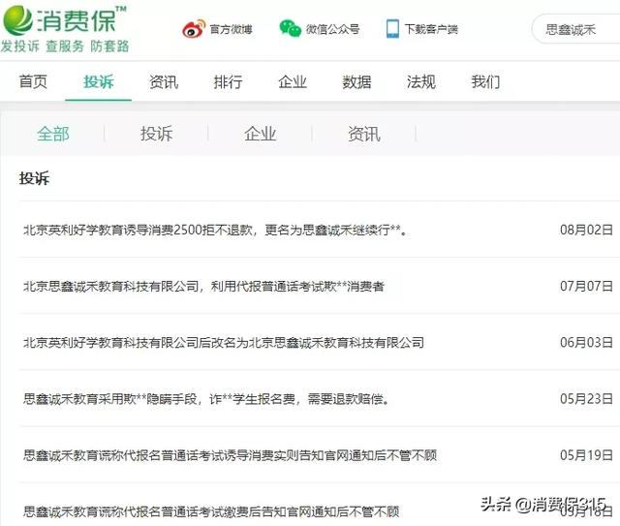This screenshot has height=526, width=620.
Task: Click the 消费保 logo
Action: 64,19
